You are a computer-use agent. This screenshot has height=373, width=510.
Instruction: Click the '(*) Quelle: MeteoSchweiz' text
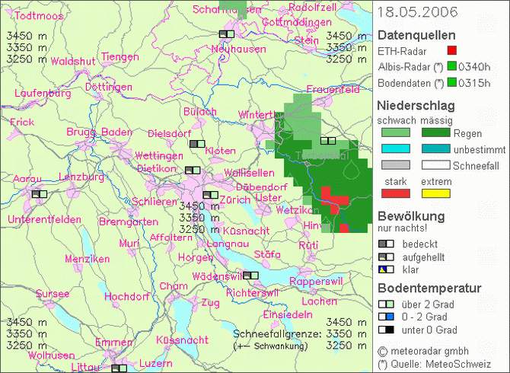click(x=434, y=364)
